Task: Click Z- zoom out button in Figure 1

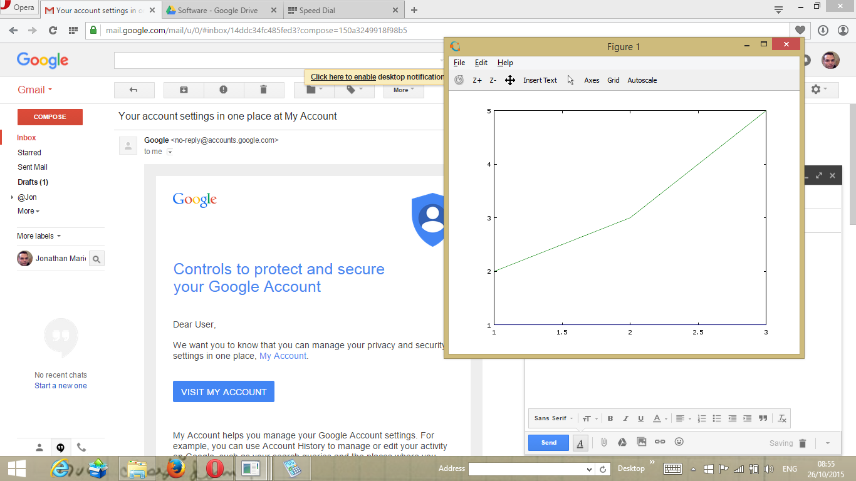Action: pos(493,80)
